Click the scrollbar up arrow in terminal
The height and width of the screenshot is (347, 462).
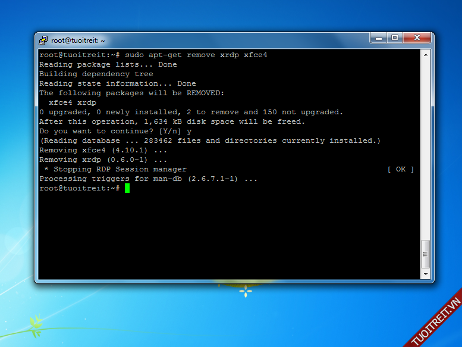click(425, 54)
